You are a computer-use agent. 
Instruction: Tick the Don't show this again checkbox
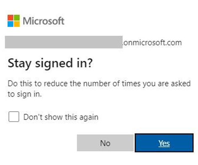click(x=14, y=117)
